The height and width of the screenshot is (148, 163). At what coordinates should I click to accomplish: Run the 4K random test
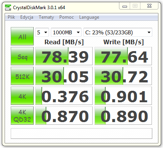pos(22,96)
